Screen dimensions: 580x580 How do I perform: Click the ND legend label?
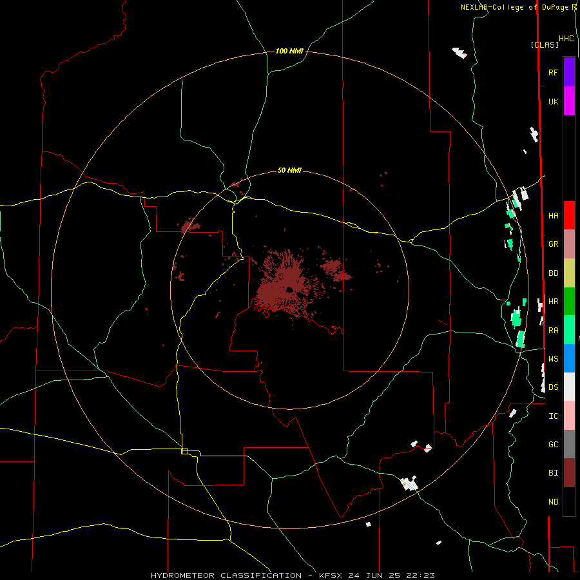coord(553,502)
